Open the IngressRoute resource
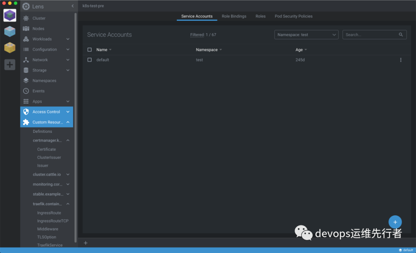 tap(49, 213)
